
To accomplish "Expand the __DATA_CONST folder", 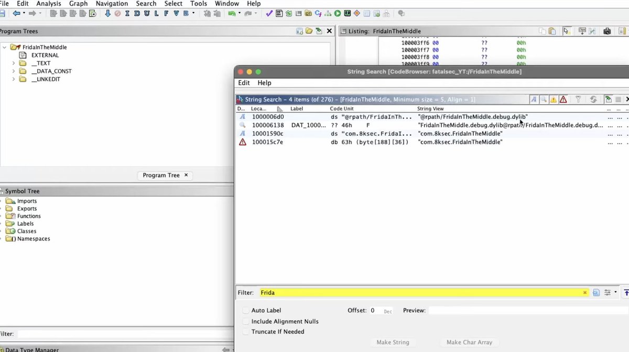I will point(14,71).
